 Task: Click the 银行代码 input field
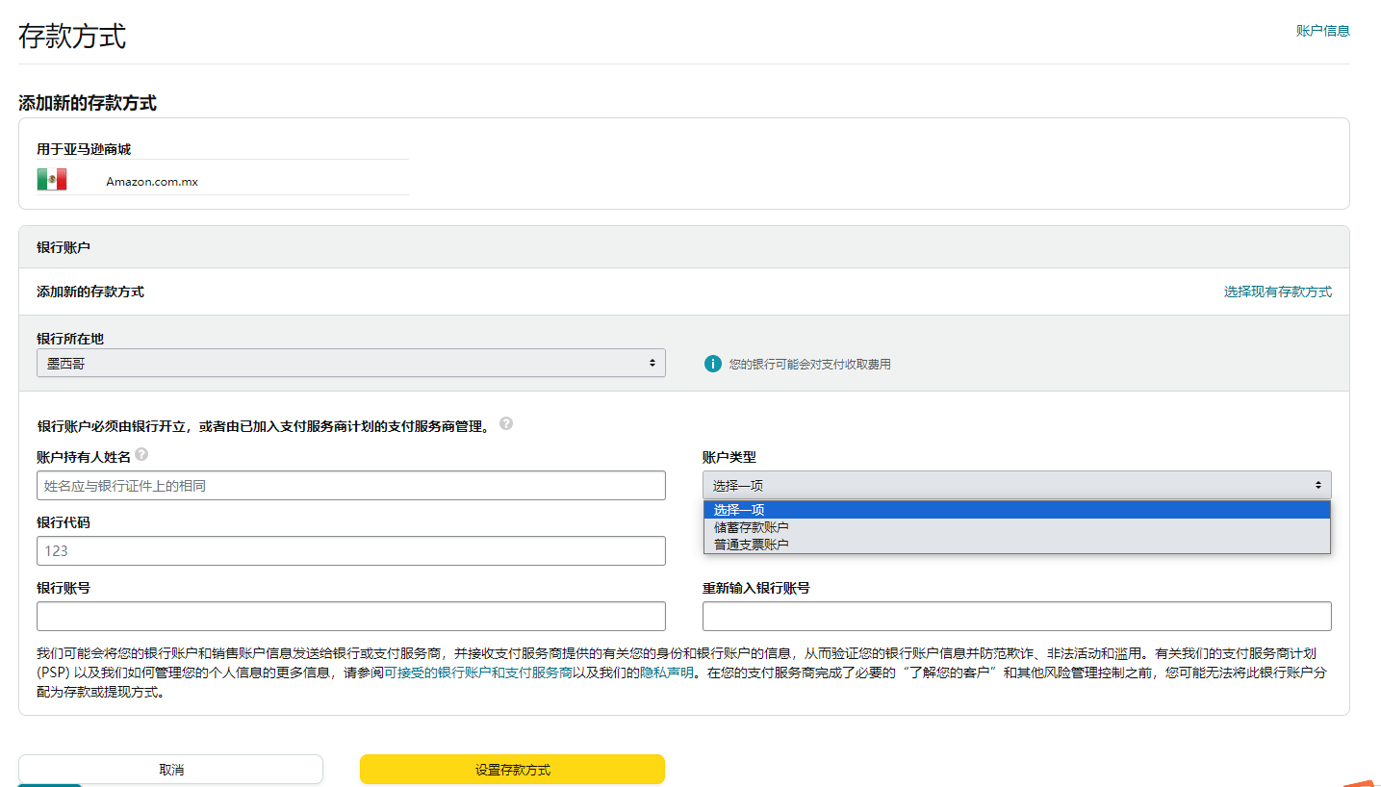350,551
